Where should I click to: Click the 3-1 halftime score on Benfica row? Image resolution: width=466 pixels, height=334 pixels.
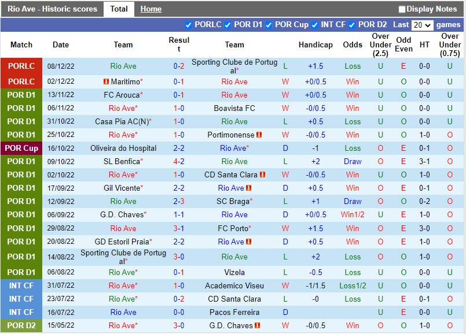(424, 161)
